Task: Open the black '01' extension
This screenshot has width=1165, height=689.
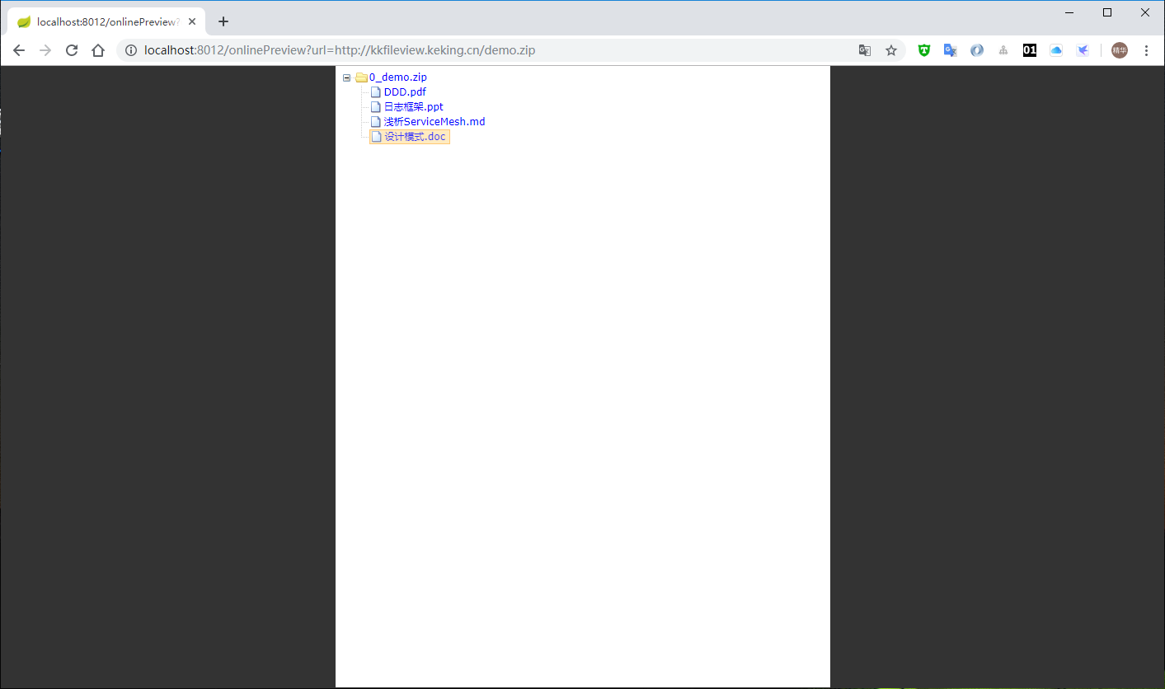Action: coord(1030,50)
